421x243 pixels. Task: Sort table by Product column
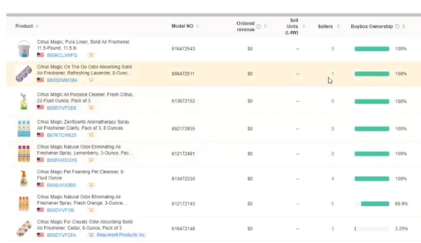tap(37, 27)
